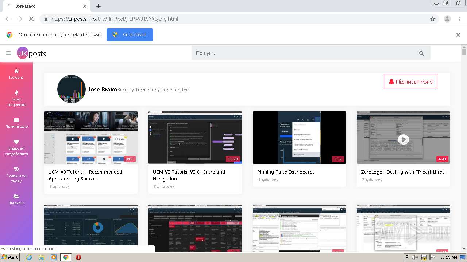Click the 8:03 duration badge
Screen dimensions: 467x262
pyautogui.click(x=130, y=159)
